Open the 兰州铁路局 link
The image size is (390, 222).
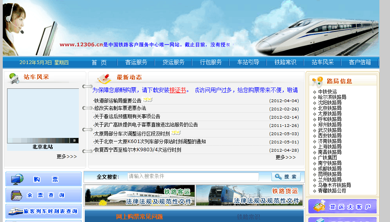[x=330, y=180]
